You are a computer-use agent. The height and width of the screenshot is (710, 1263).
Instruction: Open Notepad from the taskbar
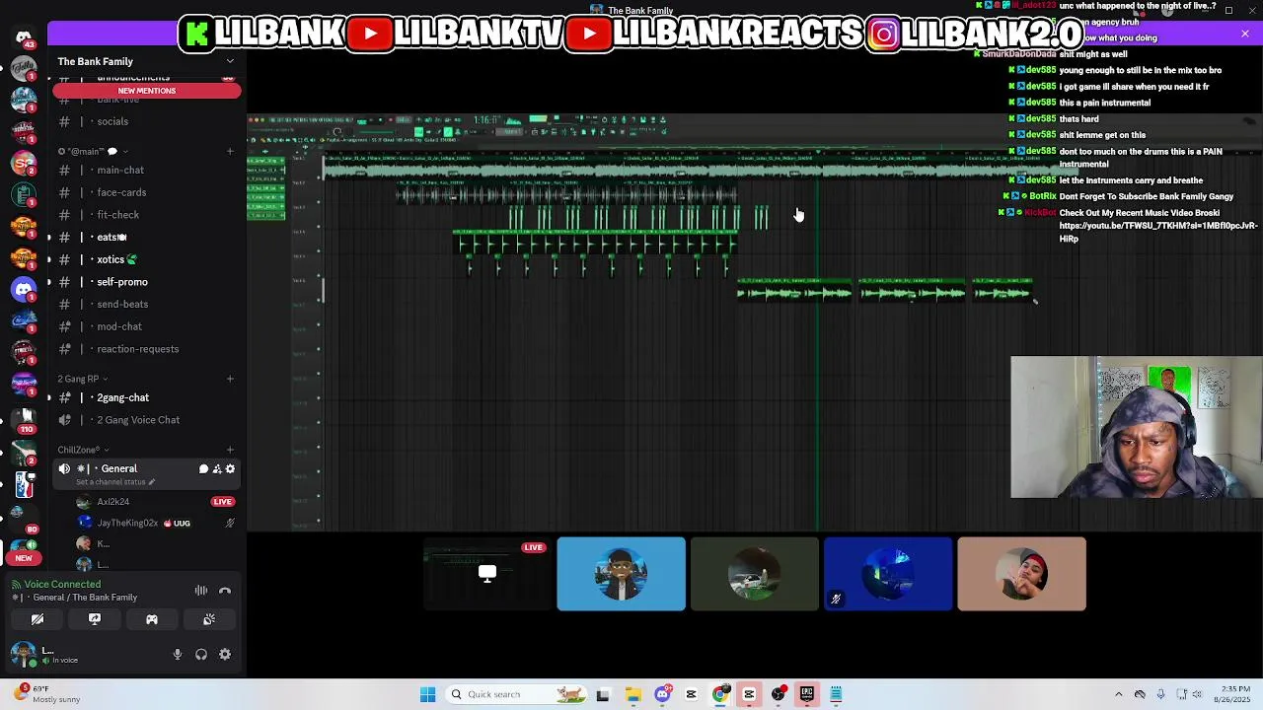tap(836, 694)
